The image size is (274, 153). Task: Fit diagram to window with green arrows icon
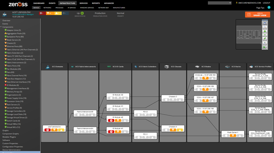[265, 39]
